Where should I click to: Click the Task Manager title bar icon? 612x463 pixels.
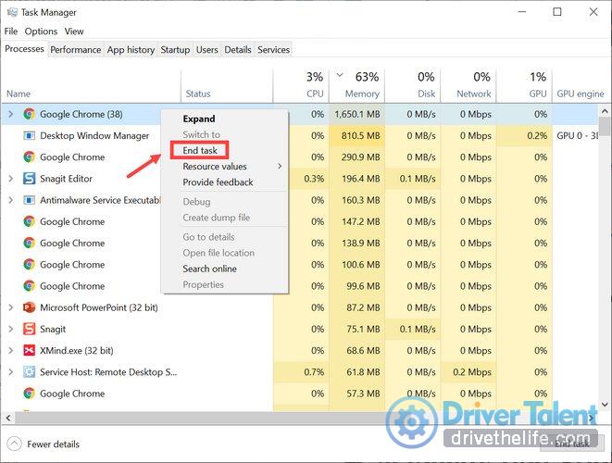pyautogui.click(x=12, y=12)
